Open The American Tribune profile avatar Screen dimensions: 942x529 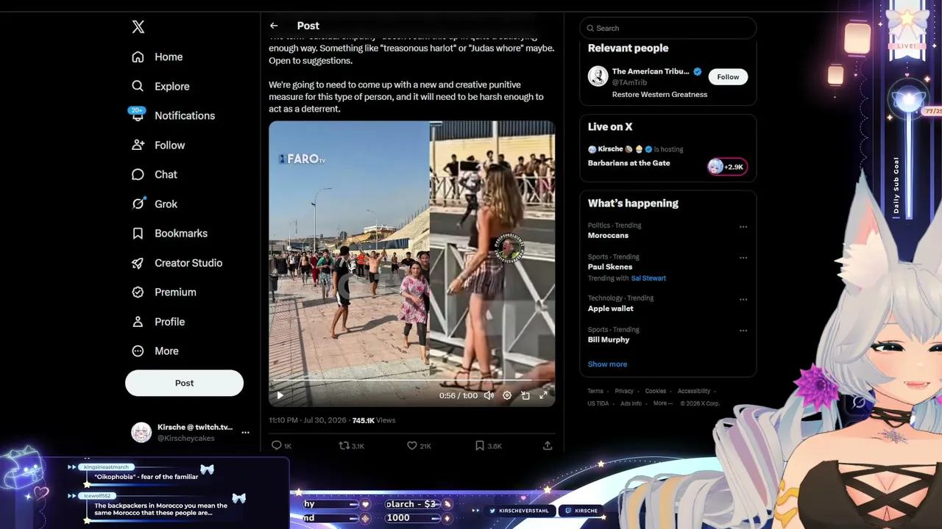[x=598, y=76]
